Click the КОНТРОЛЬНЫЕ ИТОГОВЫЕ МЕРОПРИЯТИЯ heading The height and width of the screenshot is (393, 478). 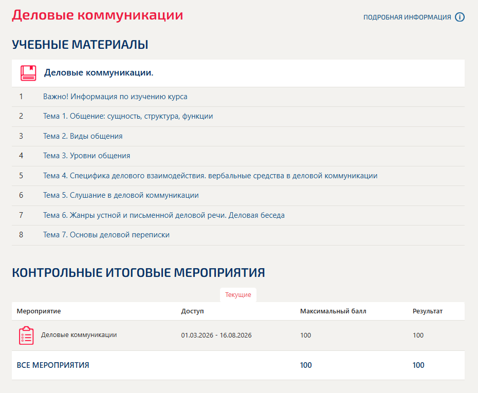[x=138, y=273]
